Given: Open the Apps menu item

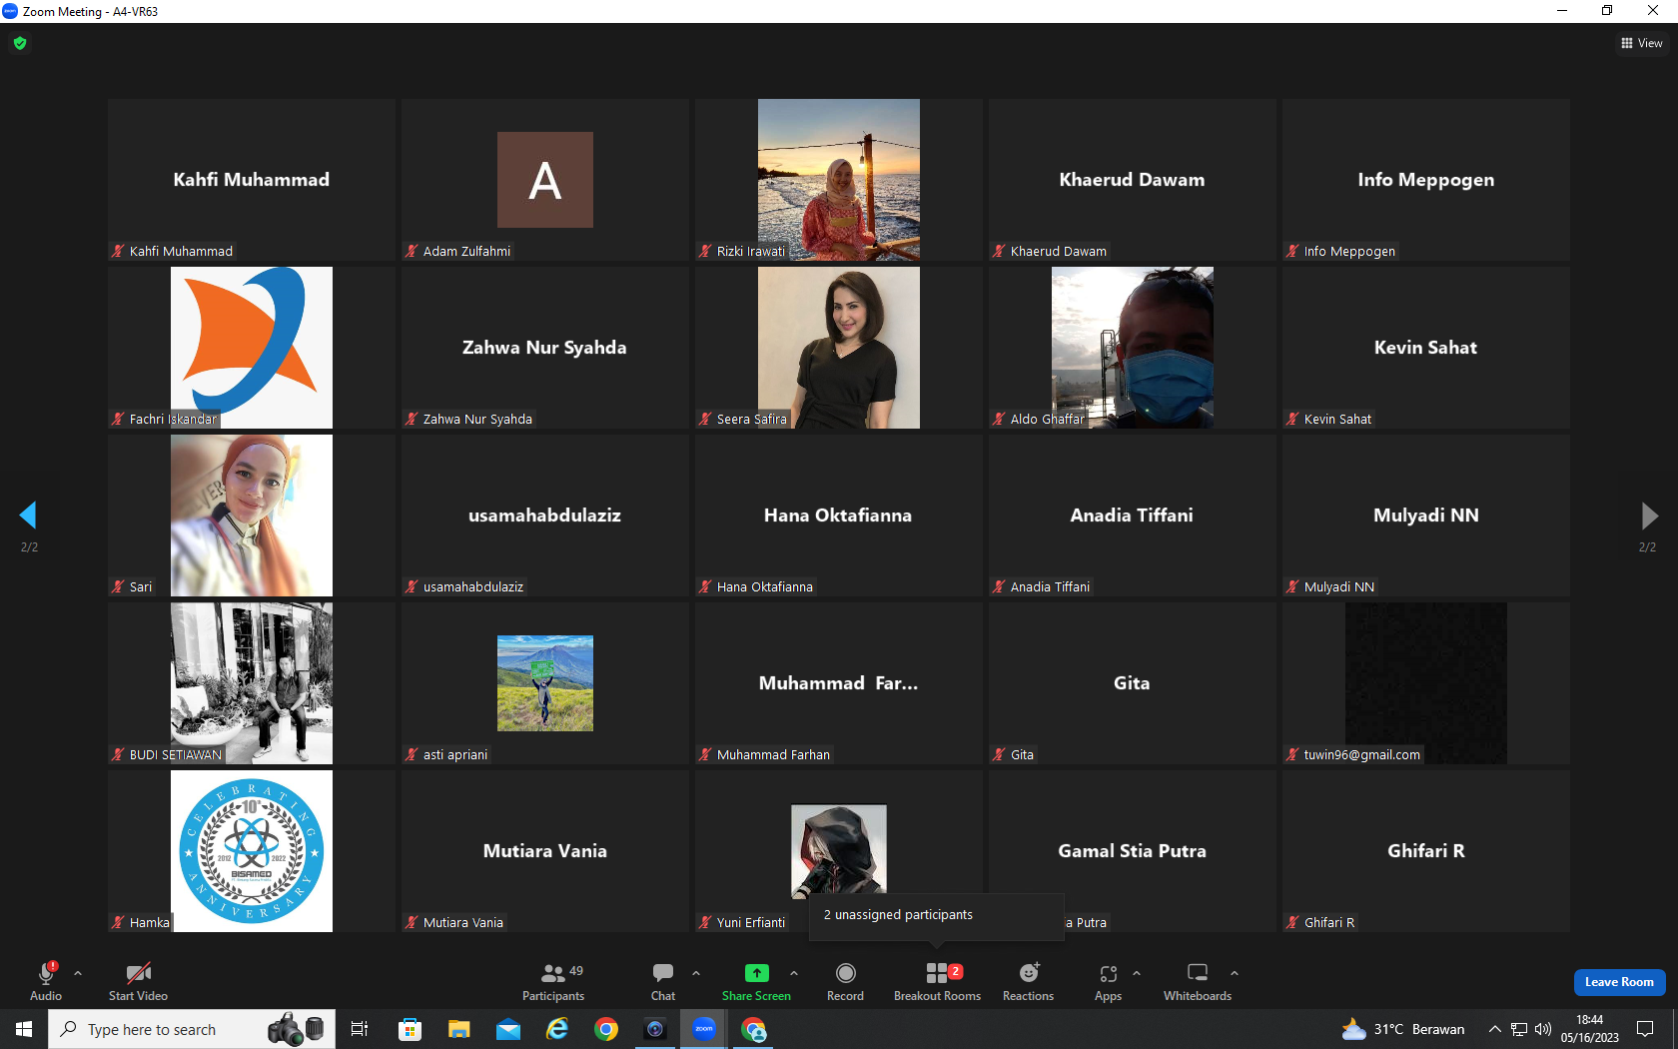Looking at the screenshot, I should click(x=1108, y=981).
